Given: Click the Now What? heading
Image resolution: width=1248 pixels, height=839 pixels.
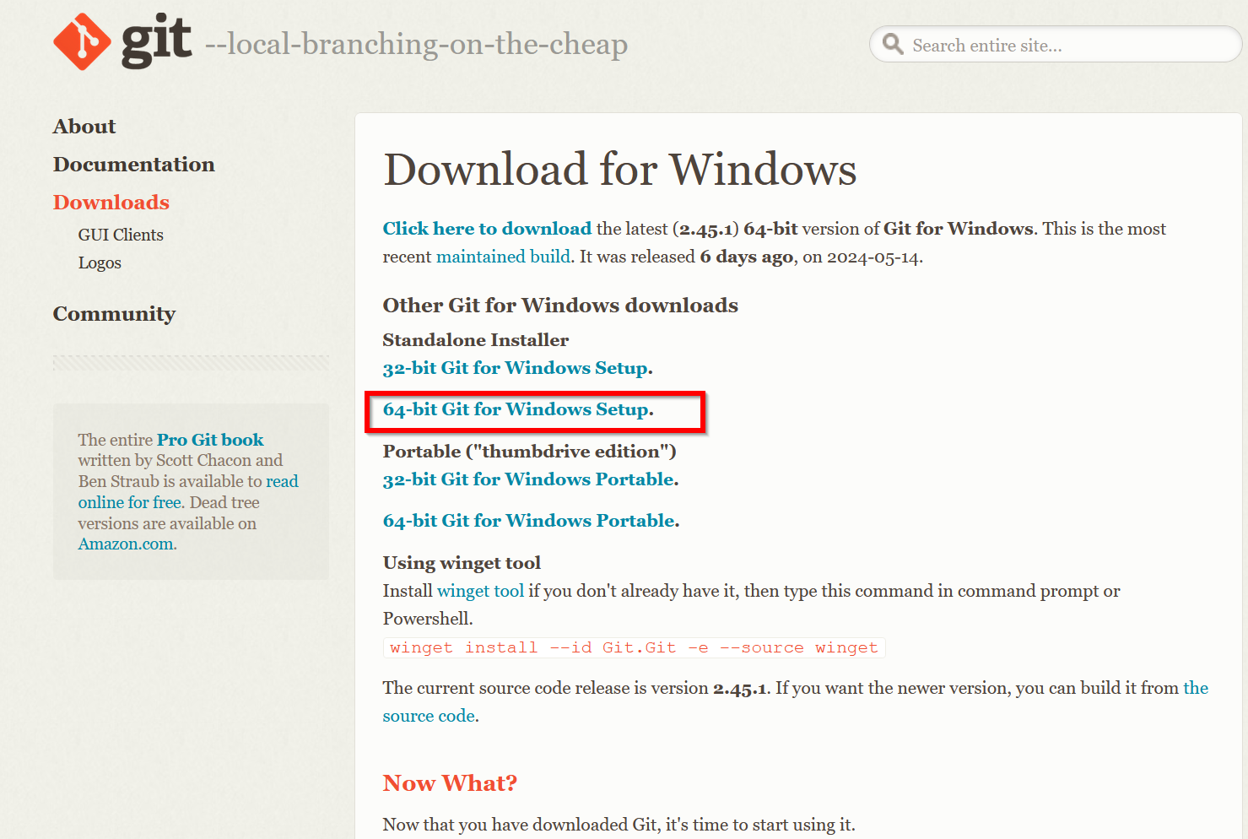Looking at the screenshot, I should (x=450, y=783).
